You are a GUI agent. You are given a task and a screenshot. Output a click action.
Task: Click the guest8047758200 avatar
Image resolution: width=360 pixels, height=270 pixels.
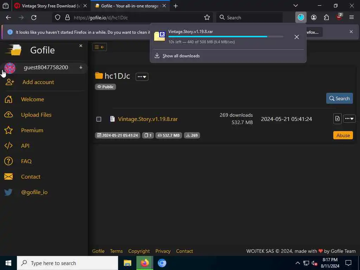tap(9, 68)
